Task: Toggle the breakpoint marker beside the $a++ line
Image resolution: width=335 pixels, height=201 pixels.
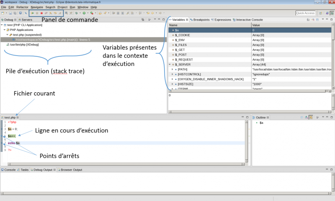Action: point(3,136)
